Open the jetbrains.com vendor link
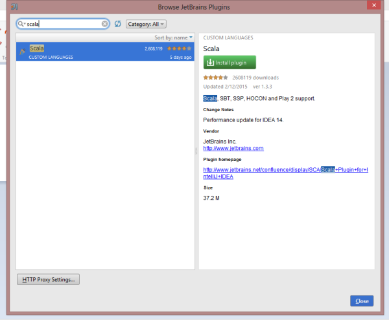The image size is (389, 320). pyautogui.click(x=233, y=148)
